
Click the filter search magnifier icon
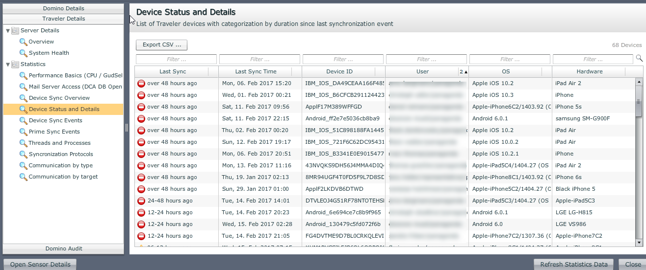pos(639,58)
